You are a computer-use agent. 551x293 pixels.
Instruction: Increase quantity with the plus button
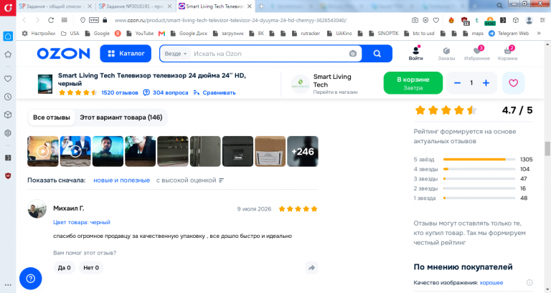(x=486, y=83)
